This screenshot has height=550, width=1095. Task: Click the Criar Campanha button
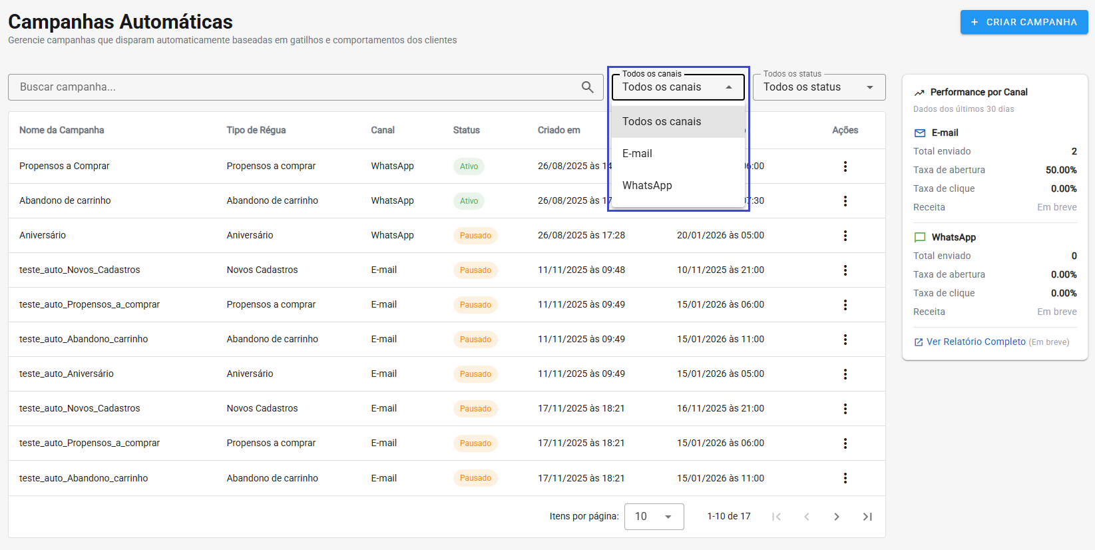1023,22
